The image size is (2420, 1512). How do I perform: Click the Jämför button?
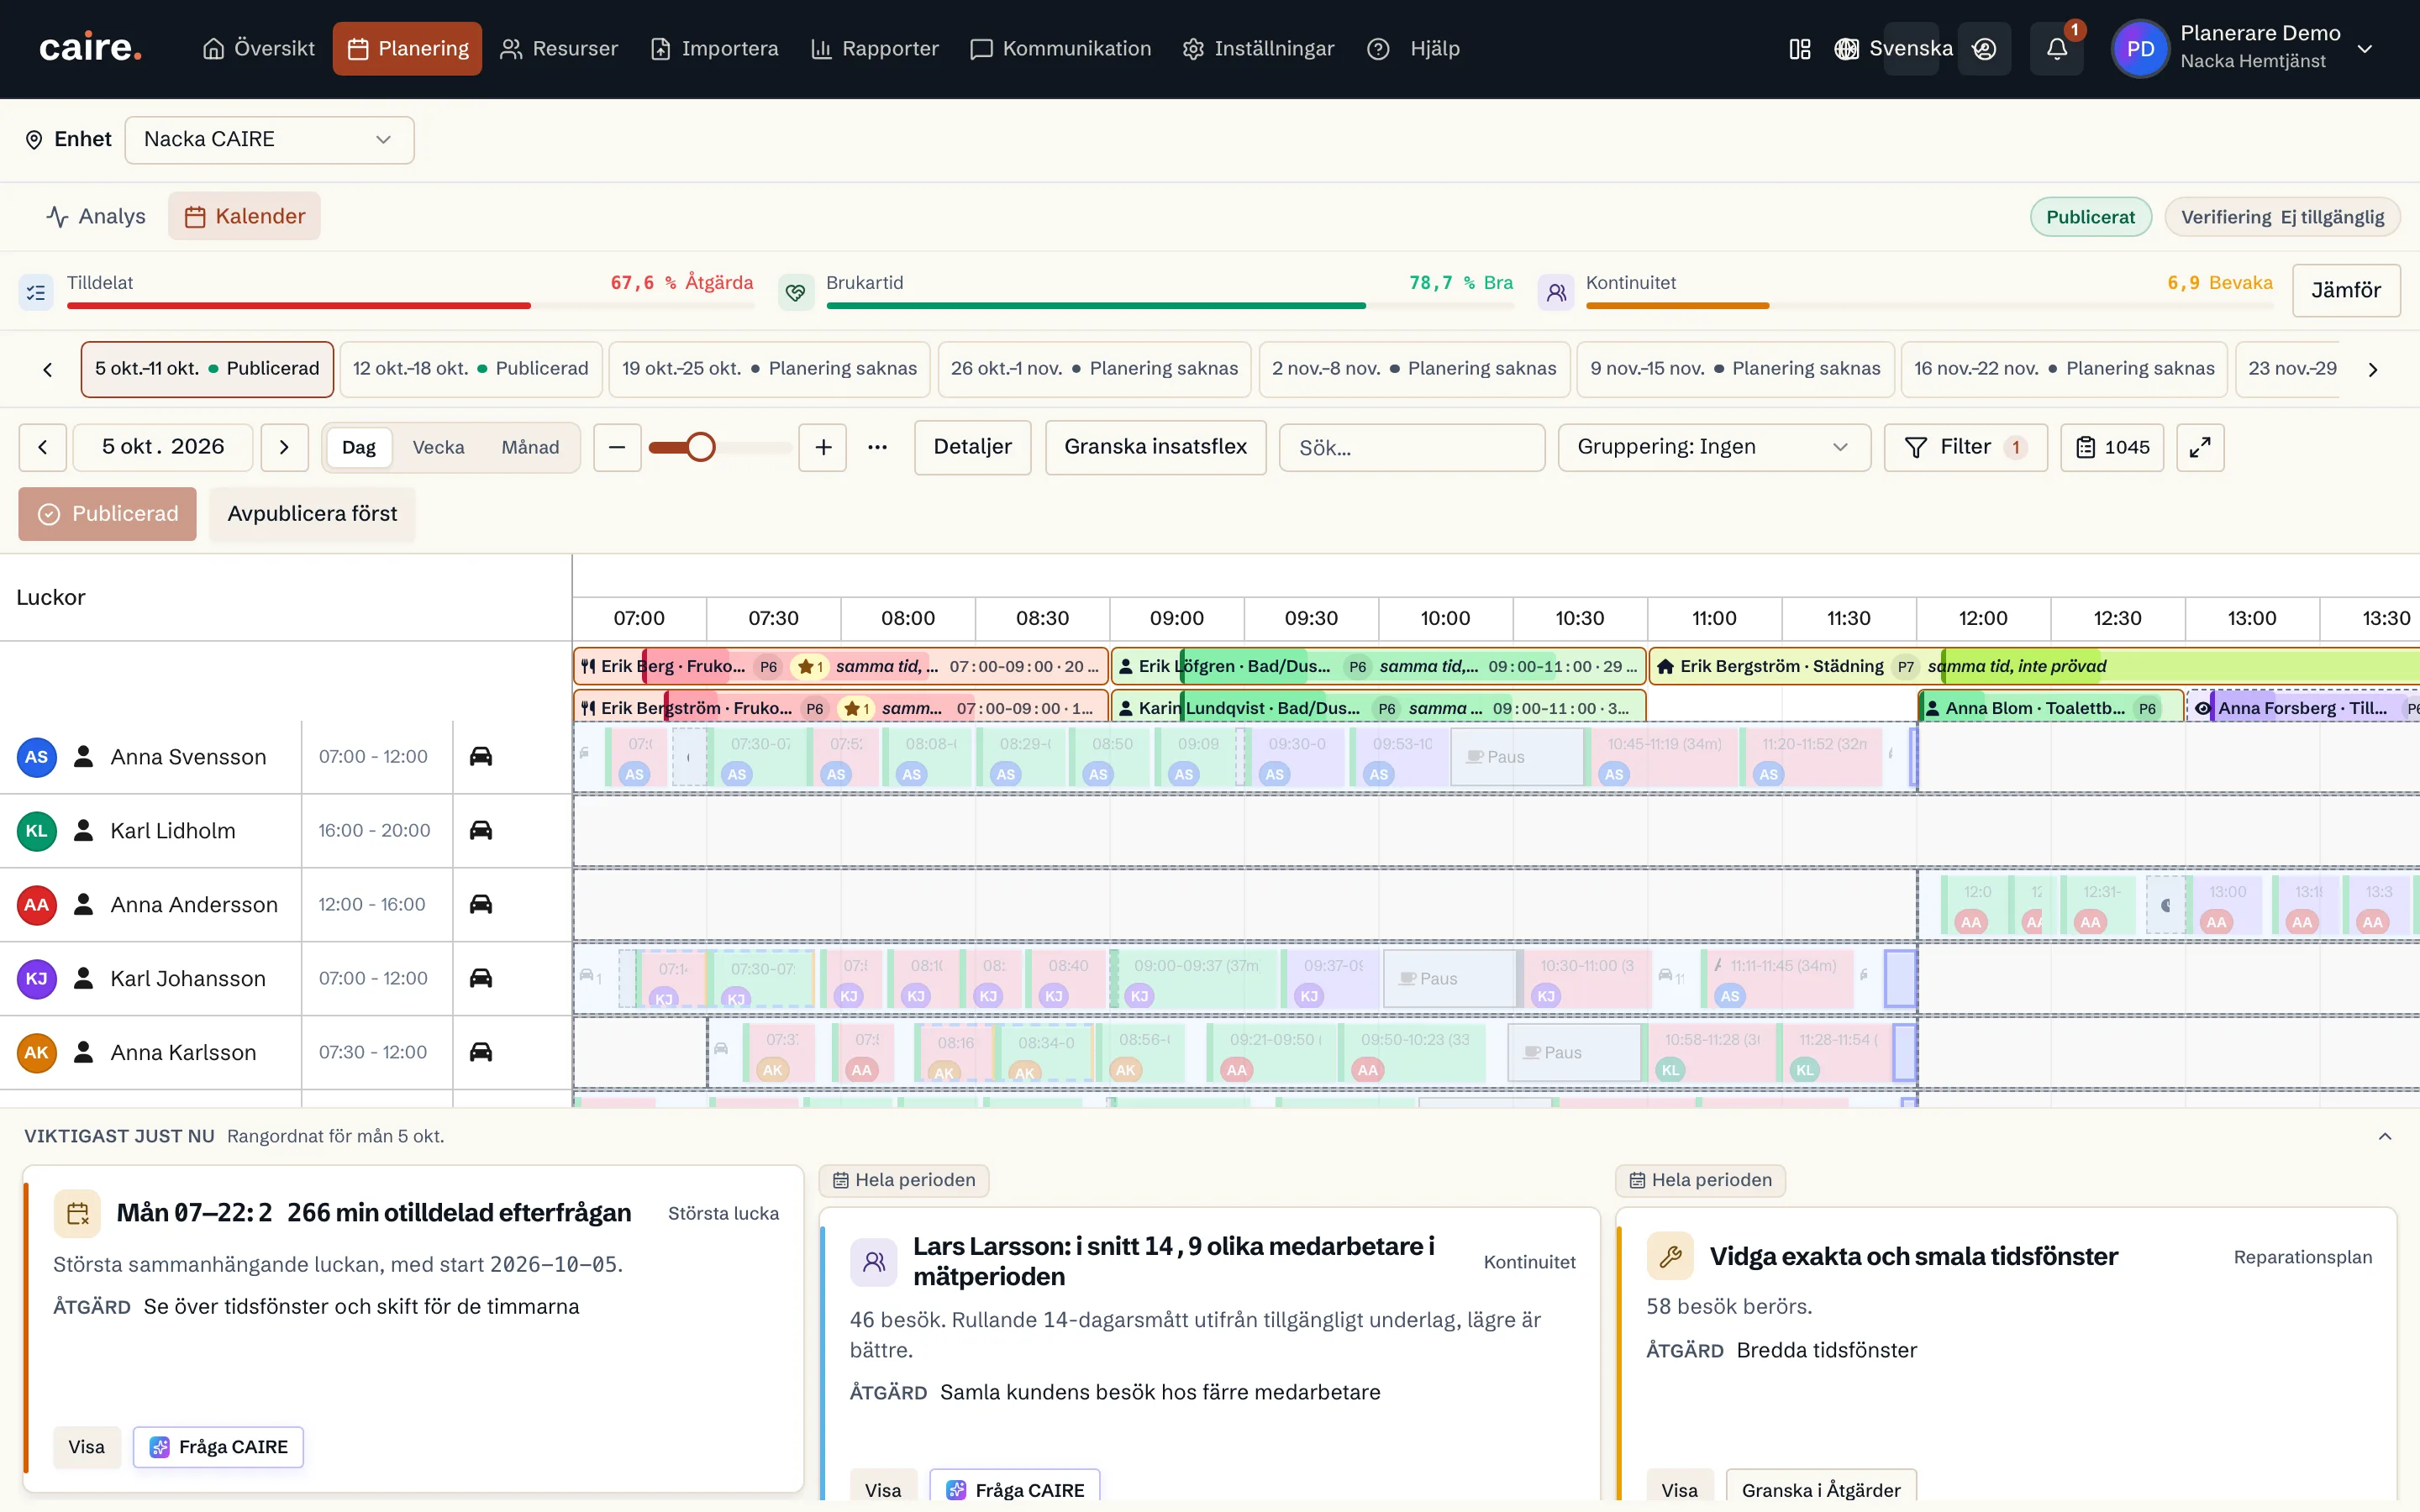[2346, 290]
